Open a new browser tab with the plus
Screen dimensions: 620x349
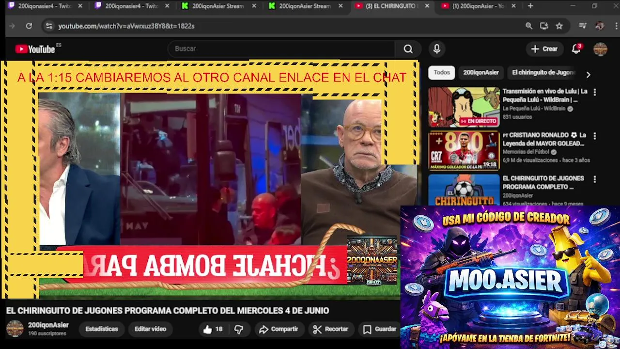(530, 6)
